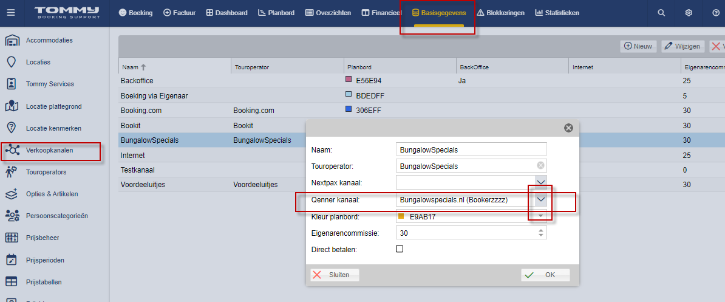Open the Factuur menu
This screenshot has height=302, width=725.
click(180, 13)
